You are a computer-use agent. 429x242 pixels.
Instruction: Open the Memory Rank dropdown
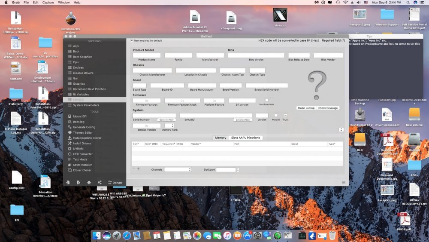pyautogui.click(x=169, y=126)
